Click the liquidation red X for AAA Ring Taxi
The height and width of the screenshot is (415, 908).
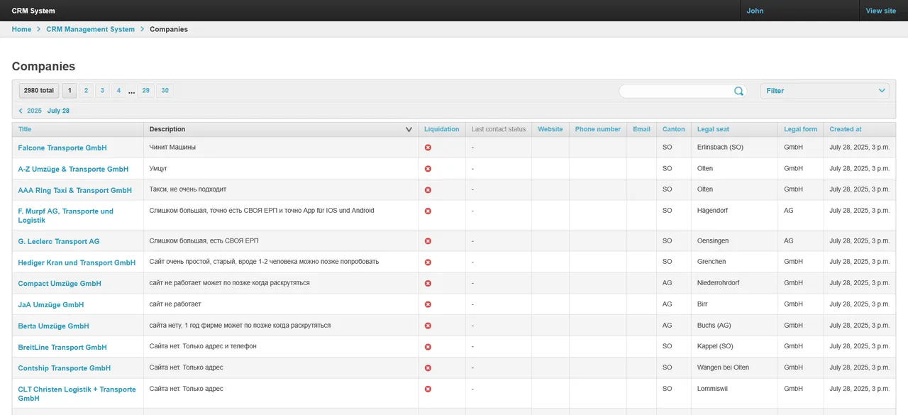click(428, 190)
